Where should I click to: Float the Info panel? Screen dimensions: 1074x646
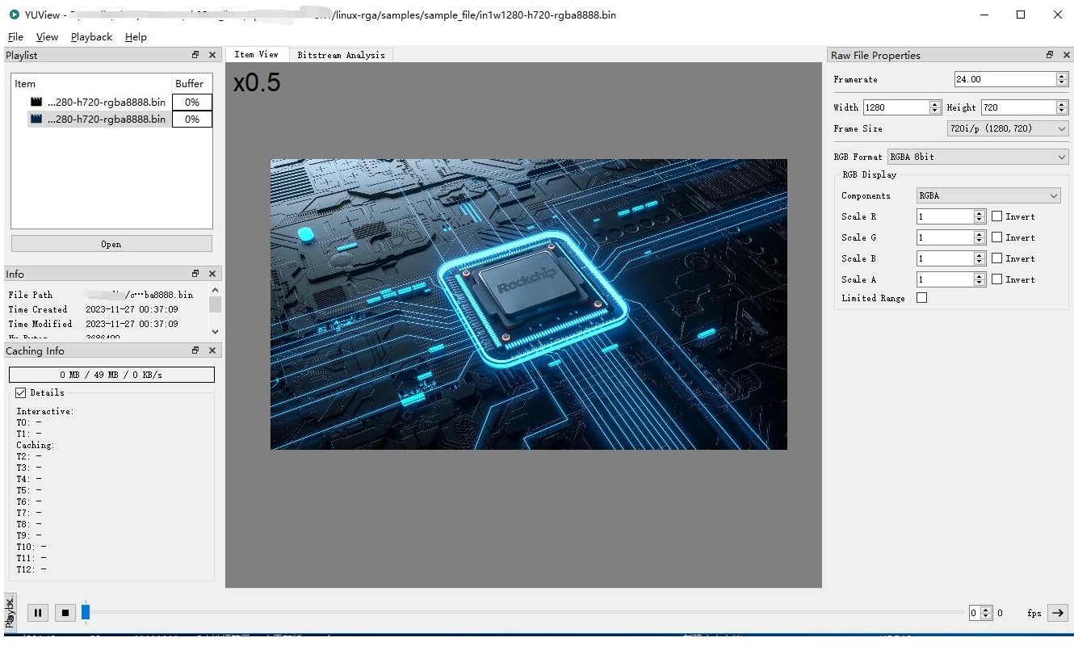[x=195, y=274]
